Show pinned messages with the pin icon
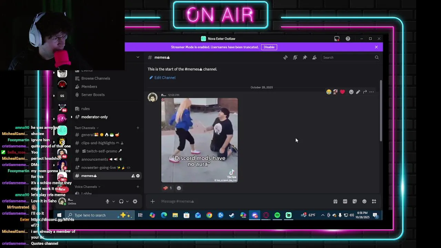The height and width of the screenshot is (248, 441). point(305,58)
